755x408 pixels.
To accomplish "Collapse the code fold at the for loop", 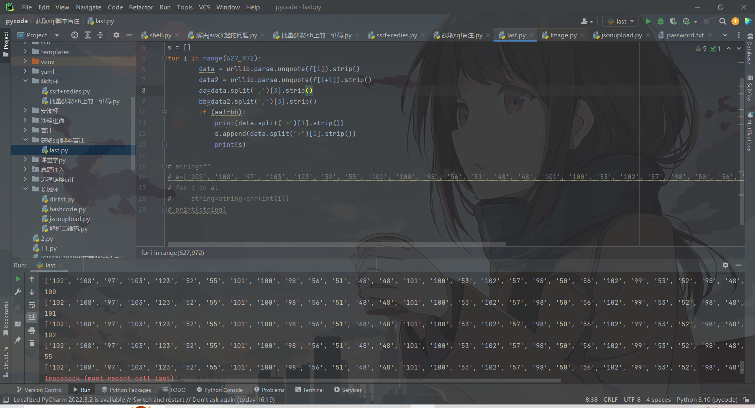I will [165, 58].
